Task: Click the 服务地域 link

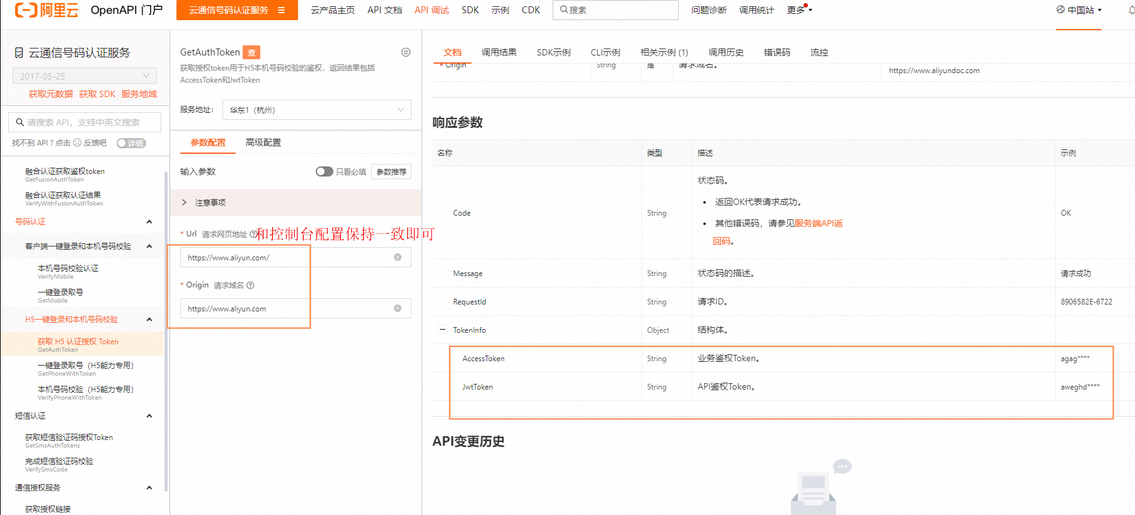Action: [x=139, y=94]
